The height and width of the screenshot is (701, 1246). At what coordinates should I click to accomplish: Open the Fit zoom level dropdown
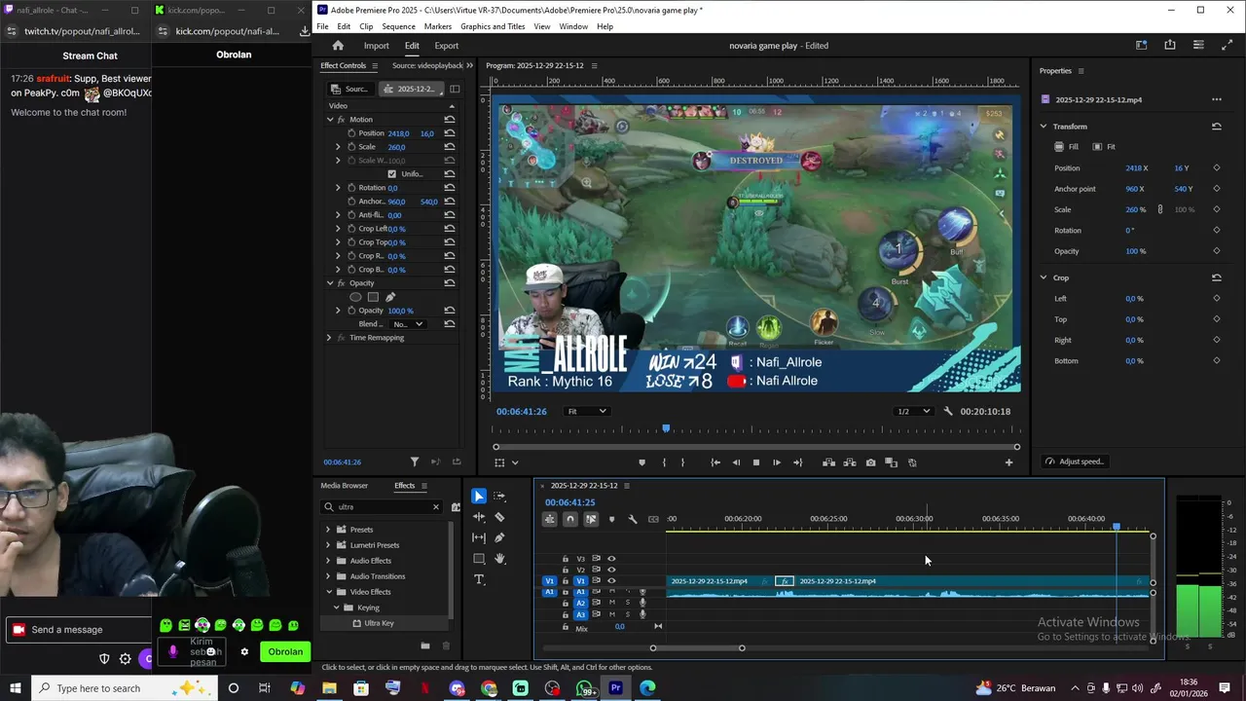pos(587,411)
